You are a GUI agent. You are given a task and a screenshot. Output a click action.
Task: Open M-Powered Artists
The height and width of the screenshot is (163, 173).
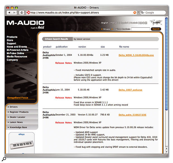pos(17,50)
